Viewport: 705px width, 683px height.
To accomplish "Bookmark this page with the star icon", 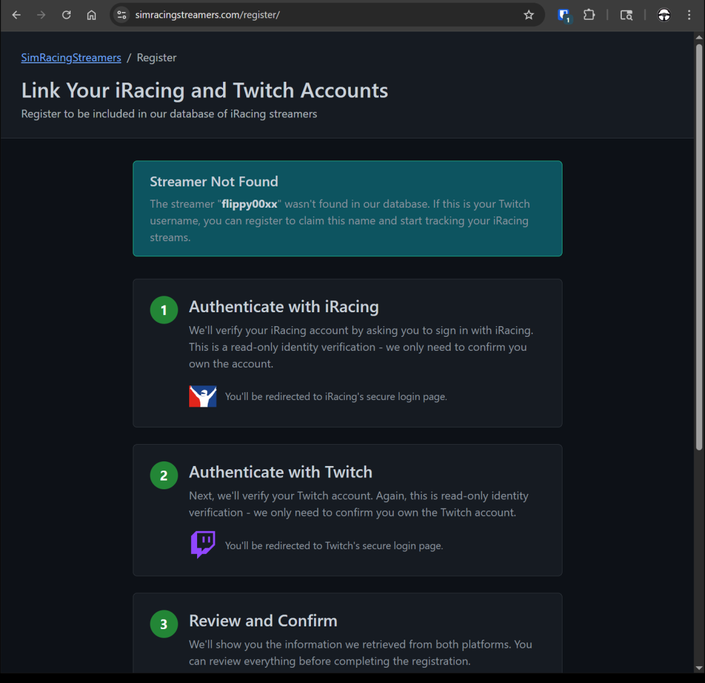I will 529,15.
